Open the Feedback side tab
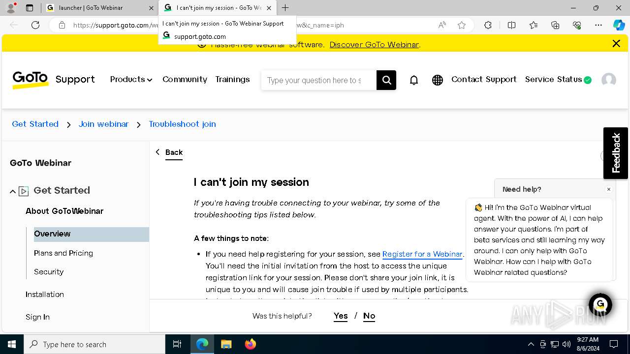Image resolution: width=630 pixels, height=354 pixels. point(616,153)
